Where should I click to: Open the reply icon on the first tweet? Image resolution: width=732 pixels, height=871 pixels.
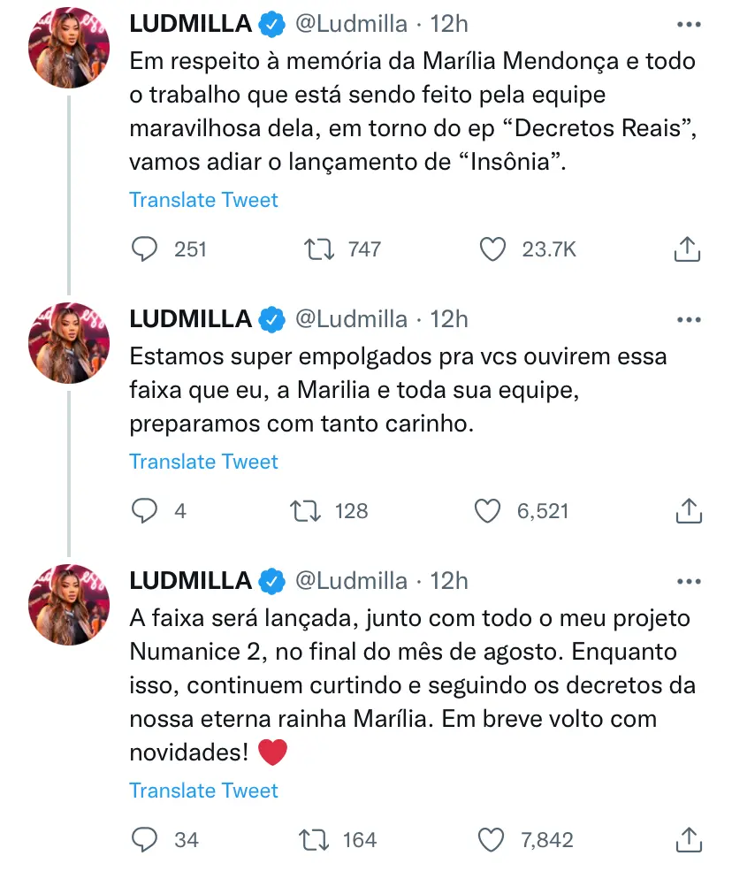pos(146,249)
